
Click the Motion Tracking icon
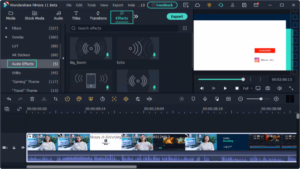click(x=114, y=99)
